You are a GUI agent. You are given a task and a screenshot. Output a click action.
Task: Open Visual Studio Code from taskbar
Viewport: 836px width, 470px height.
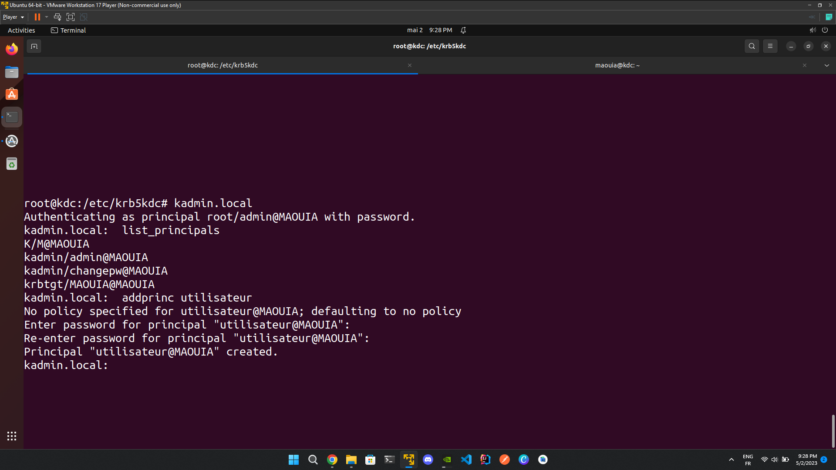click(466, 460)
